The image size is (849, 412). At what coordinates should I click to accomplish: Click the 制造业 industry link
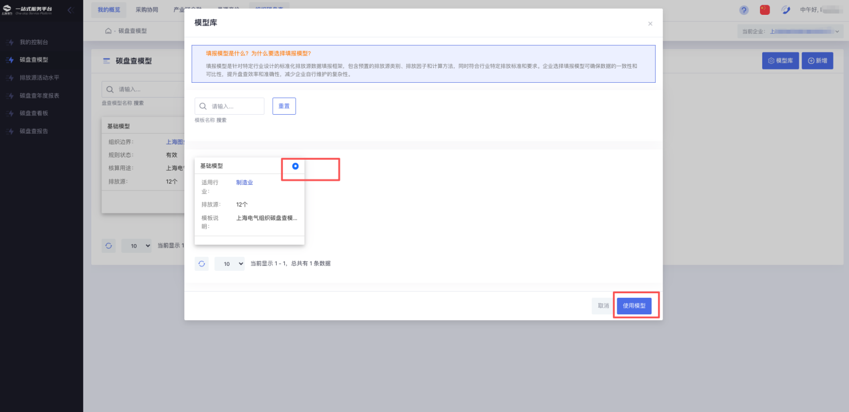[x=244, y=183]
